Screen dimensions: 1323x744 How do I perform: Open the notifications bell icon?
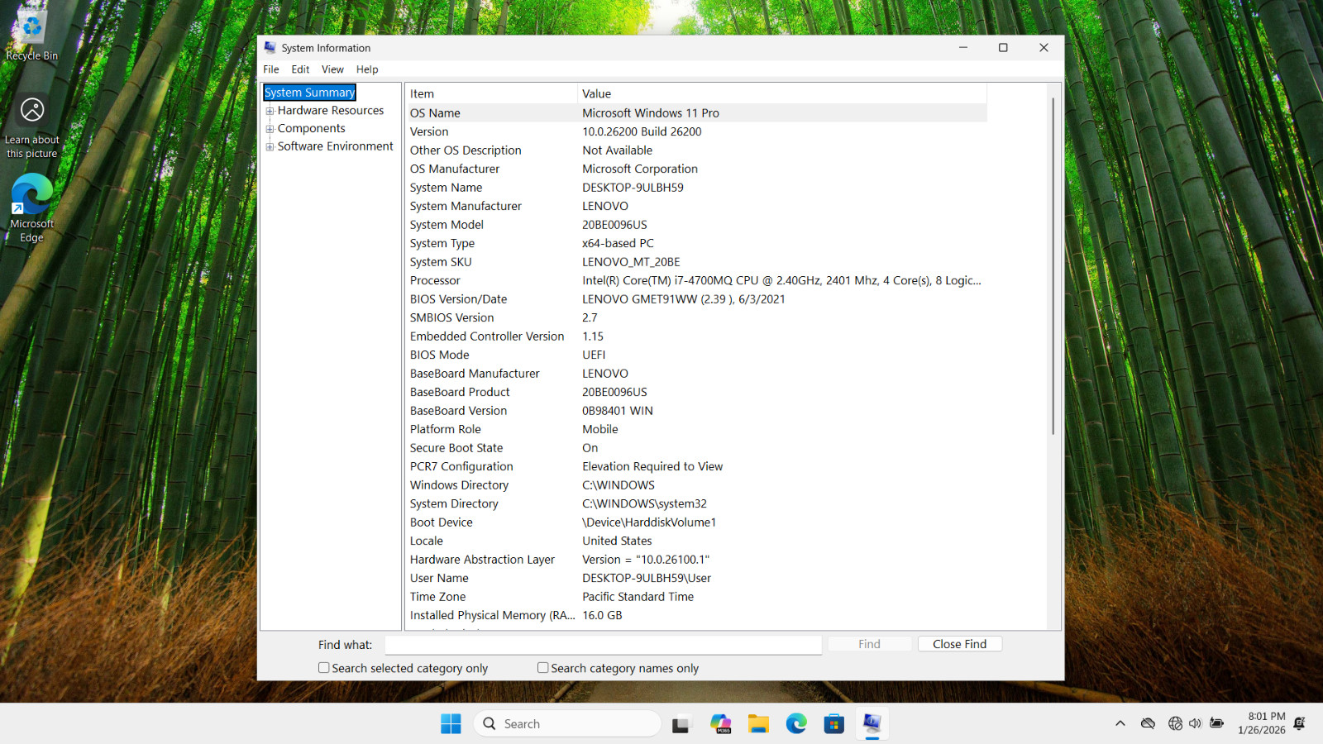click(x=1299, y=723)
